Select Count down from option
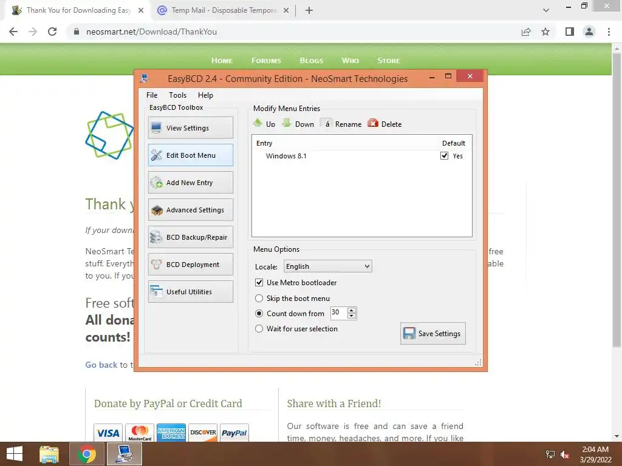This screenshot has width=622, height=466. point(259,314)
